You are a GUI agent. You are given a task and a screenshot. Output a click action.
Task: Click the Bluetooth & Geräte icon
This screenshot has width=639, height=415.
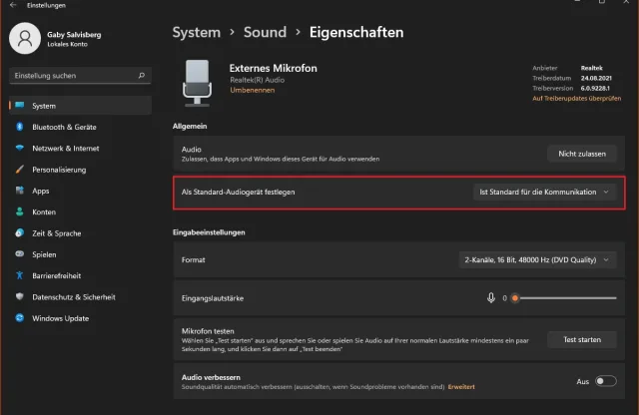click(19, 127)
